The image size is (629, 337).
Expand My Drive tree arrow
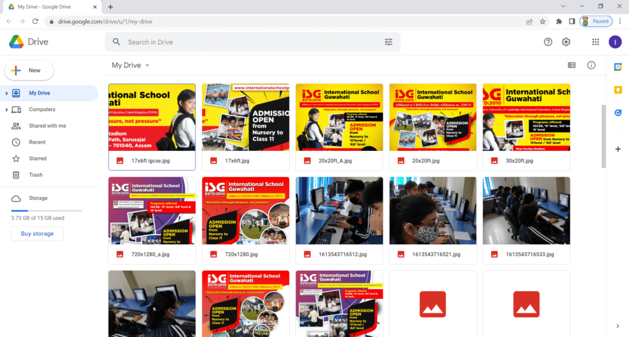(x=6, y=93)
